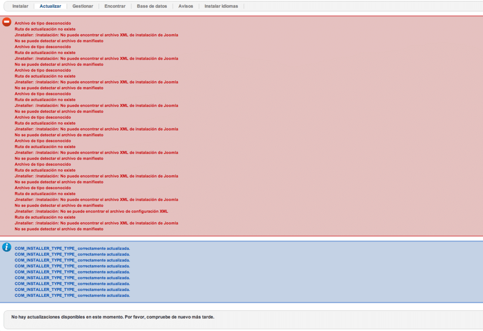Click the red error stop icon
Screen dimensions: 483x331
tap(7, 22)
